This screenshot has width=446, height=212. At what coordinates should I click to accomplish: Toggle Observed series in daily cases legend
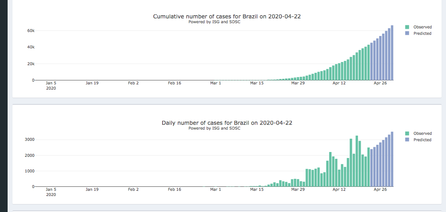coord(422,134)
